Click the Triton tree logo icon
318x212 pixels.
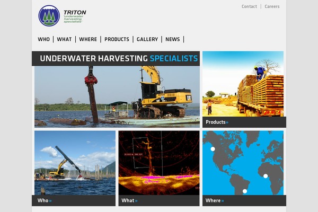49,15
